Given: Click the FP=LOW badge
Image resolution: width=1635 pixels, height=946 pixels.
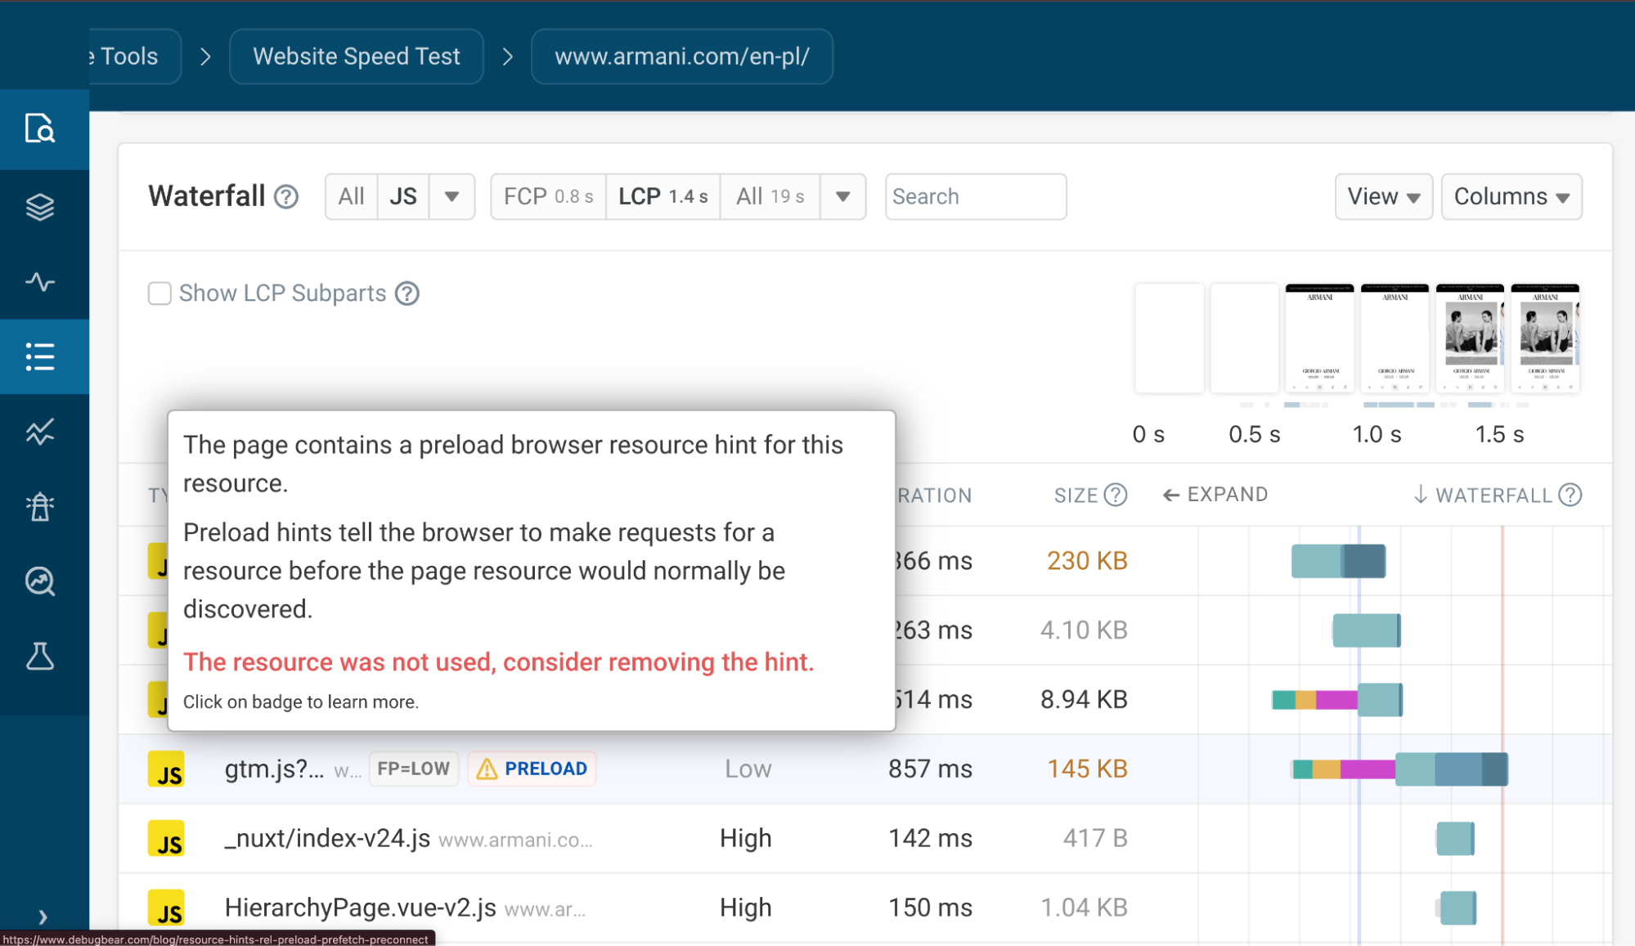Looking at the screenshot, I should click(414, 769).
